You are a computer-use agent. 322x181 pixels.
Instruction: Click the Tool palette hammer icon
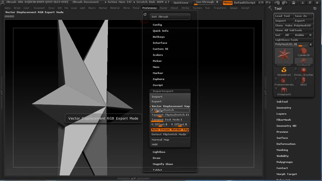click(x=270, y=8)
